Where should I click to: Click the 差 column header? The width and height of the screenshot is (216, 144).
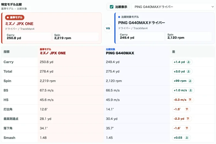173,52
